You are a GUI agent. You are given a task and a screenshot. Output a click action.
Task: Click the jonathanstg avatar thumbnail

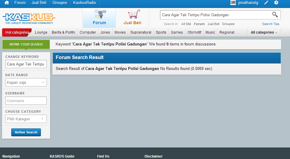point(233,3)
